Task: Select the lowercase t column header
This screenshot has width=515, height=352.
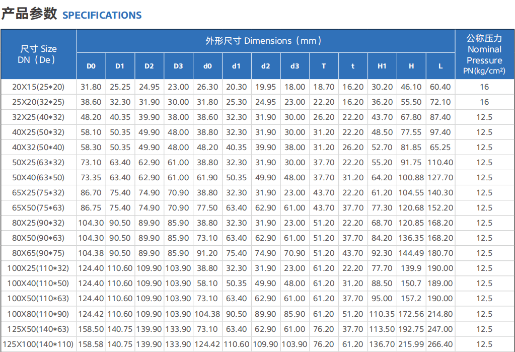Action: tap(353, 66)
